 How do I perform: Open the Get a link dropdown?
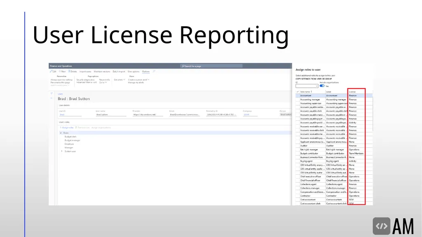click(x=120, y=80)
